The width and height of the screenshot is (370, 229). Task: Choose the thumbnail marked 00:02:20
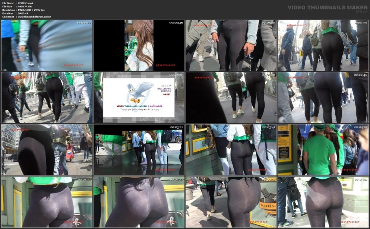[231, 98]
